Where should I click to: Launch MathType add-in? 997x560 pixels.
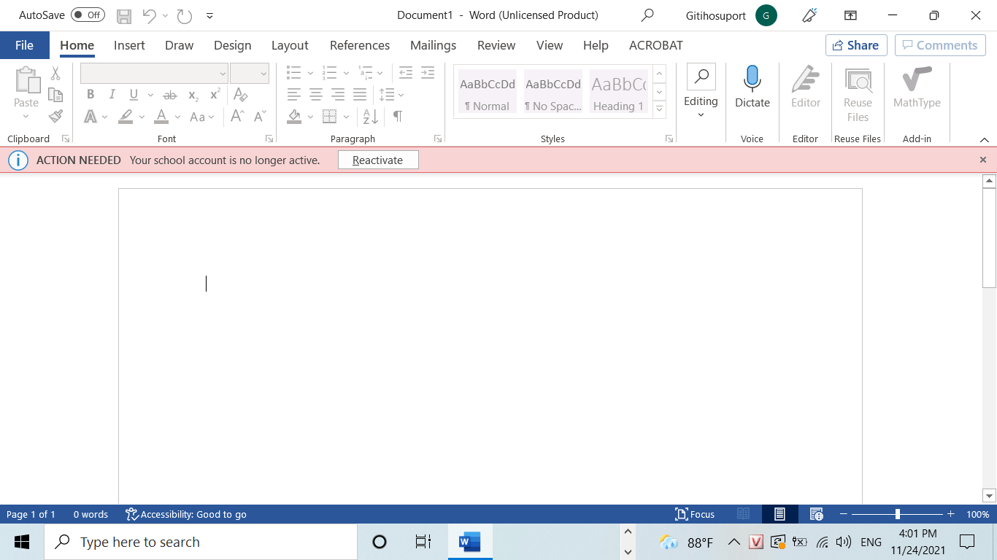[917, 87]
